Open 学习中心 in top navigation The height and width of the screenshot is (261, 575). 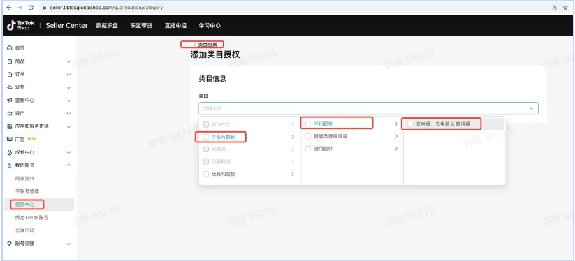210,26
